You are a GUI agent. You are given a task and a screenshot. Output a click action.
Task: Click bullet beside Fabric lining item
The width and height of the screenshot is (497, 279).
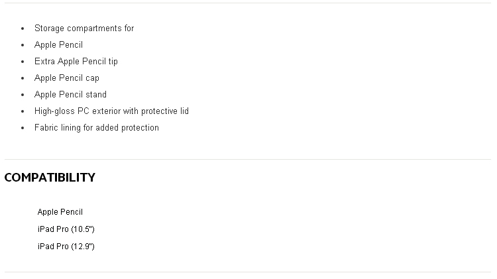[23, 128]
